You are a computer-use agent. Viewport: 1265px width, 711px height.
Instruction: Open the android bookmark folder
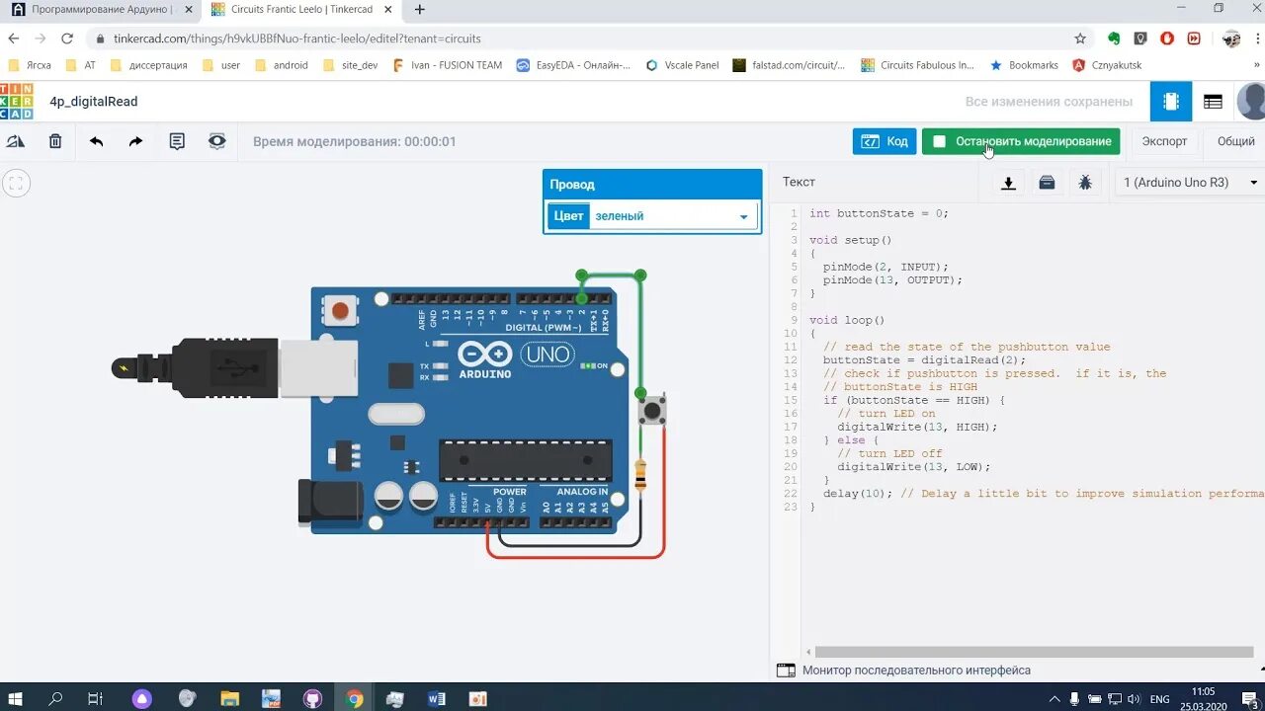coord(281,65)
